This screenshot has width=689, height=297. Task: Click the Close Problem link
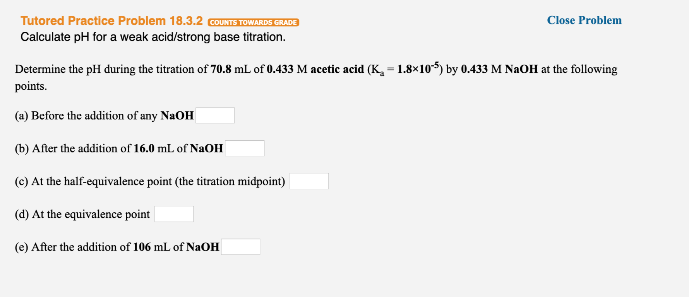tap(584, 20)
